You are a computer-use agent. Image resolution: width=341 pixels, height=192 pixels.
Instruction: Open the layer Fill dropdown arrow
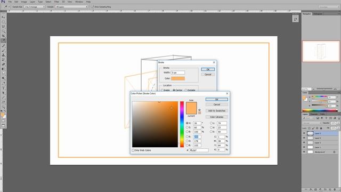[x=338, y=128]
